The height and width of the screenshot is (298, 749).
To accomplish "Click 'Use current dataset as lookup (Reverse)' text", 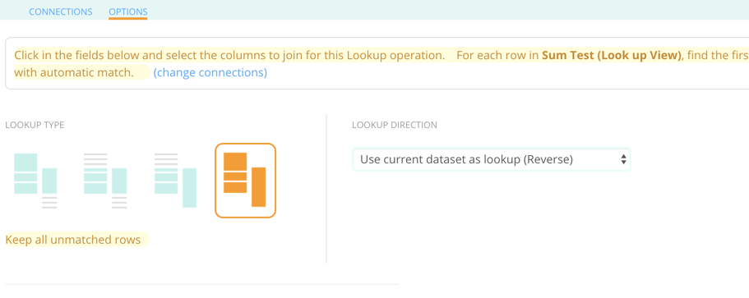I will point(466,159).
